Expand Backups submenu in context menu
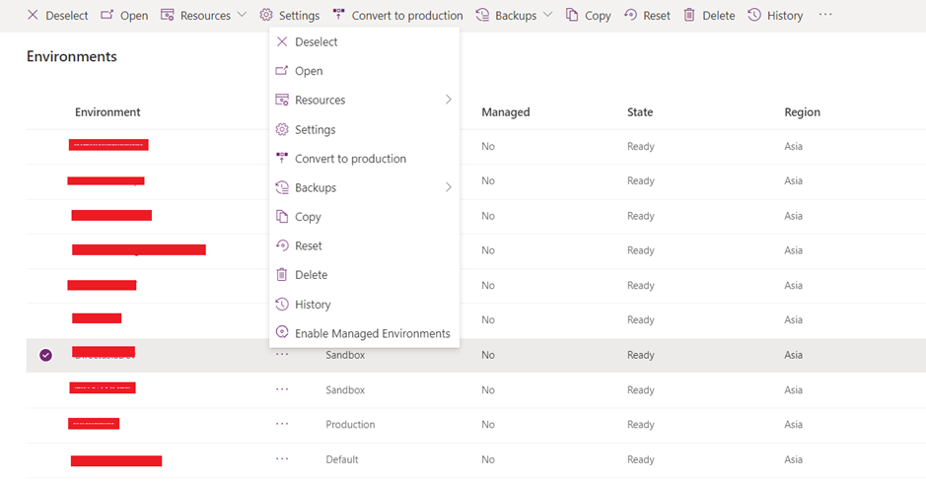 point(449,187)
